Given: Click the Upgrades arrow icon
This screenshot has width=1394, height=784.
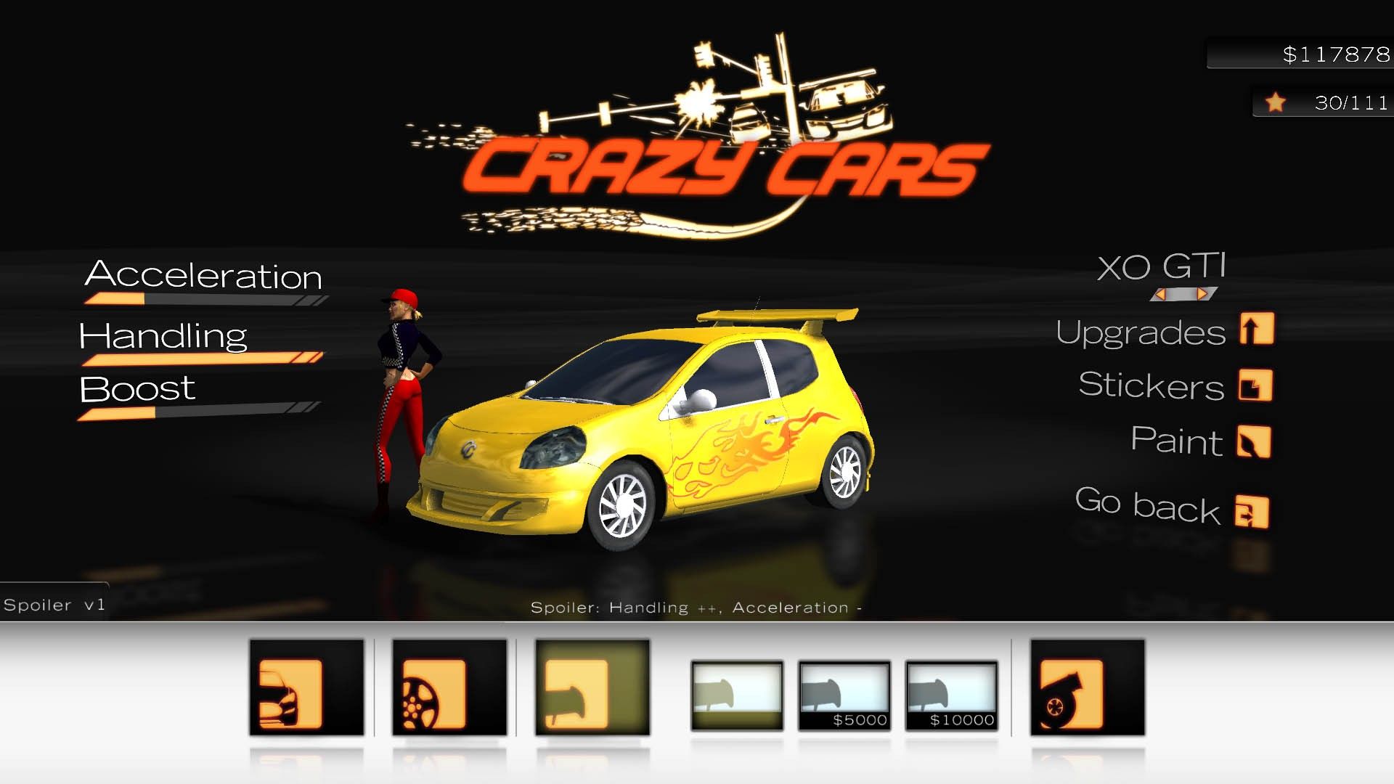Looking at the screenshot, I should click(1257, 329).
